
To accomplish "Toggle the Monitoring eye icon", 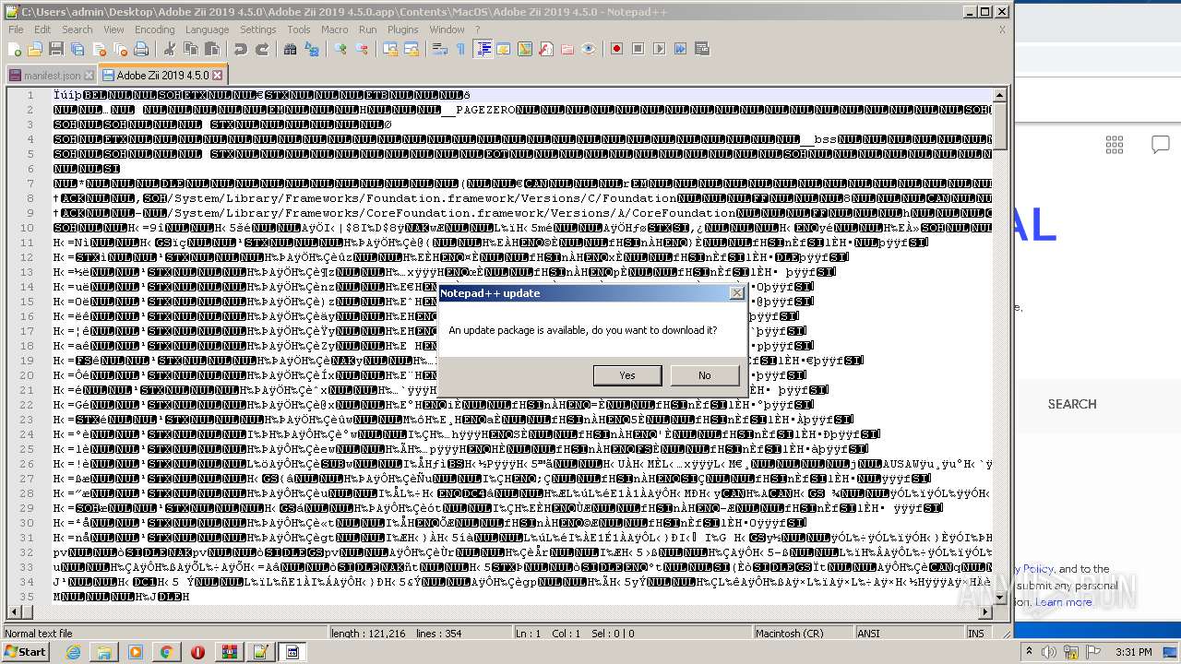I will [x=589, y=49].
